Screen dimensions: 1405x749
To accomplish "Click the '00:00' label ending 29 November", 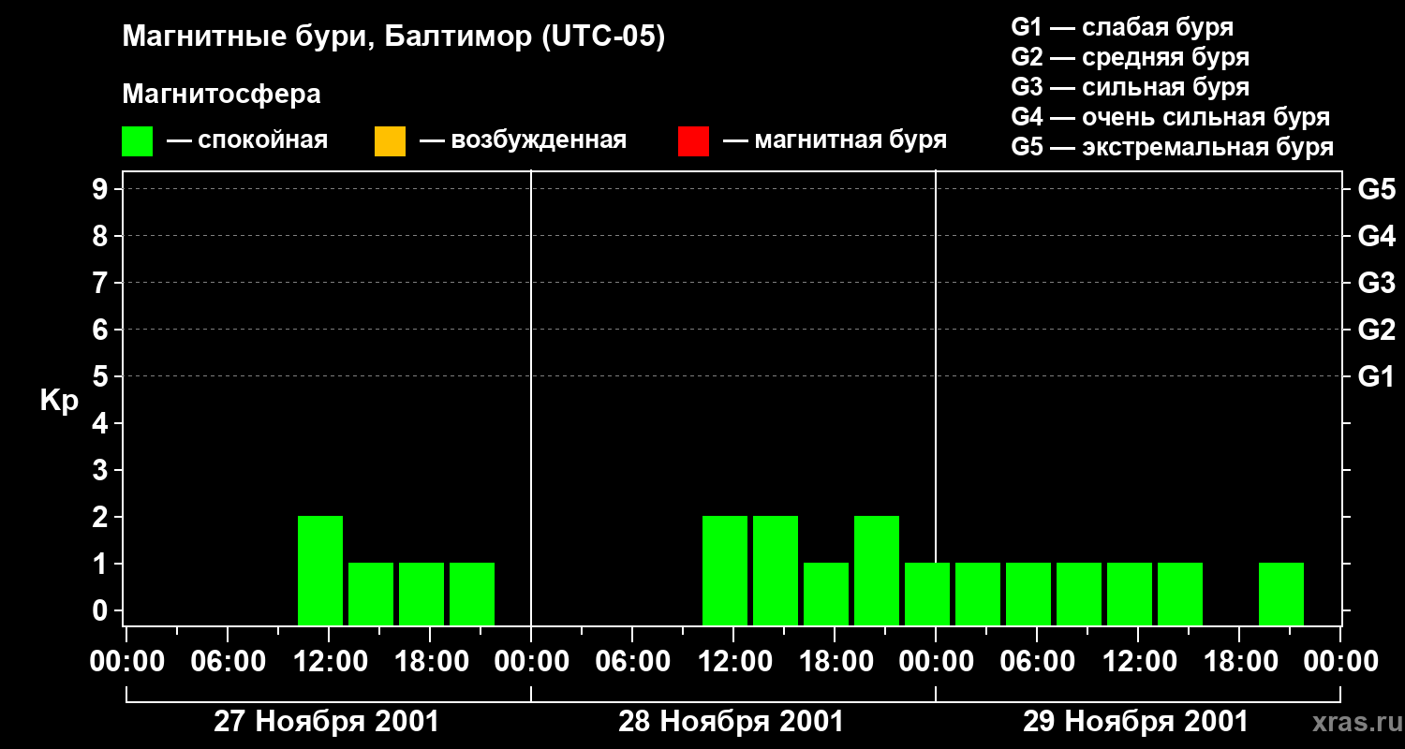I will click(1340, 662).
